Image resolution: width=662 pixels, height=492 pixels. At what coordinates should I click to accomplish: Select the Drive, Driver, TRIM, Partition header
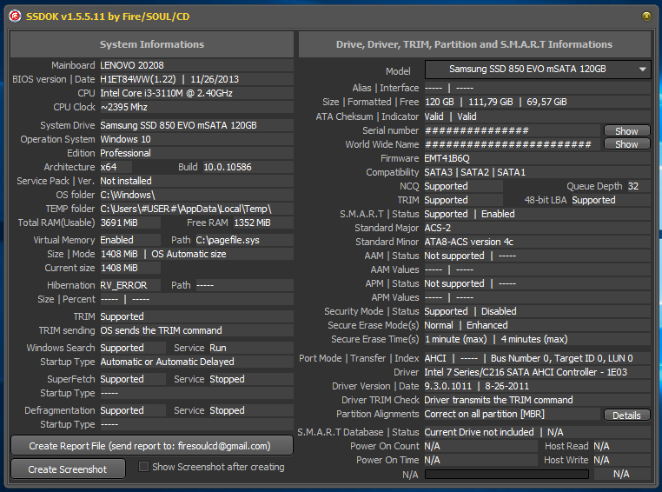pos(474,44)
